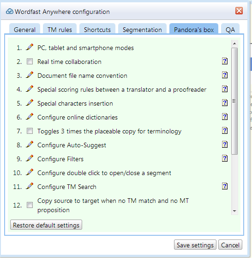Image resolution: width=252 pixels, height=258 pixels.
Task: Open the Segmentation tab
Action: point(142,30)
